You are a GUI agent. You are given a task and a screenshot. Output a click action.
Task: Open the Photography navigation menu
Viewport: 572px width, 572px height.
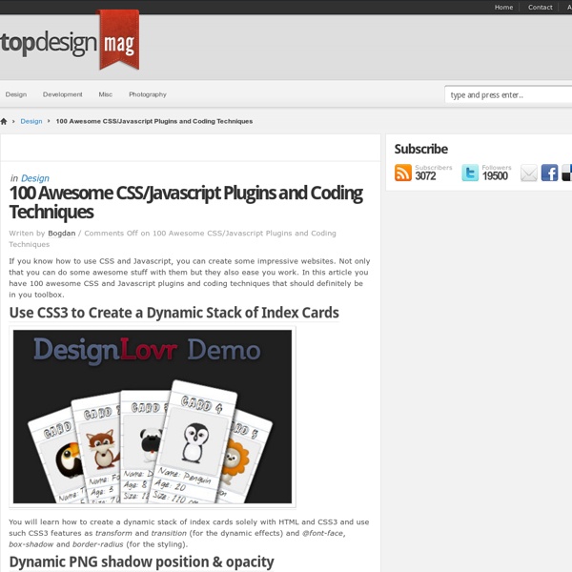(148, 94)
